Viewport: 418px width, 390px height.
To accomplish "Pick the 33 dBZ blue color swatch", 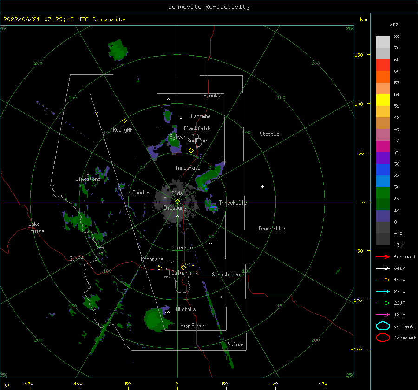I will click(383, 169).
